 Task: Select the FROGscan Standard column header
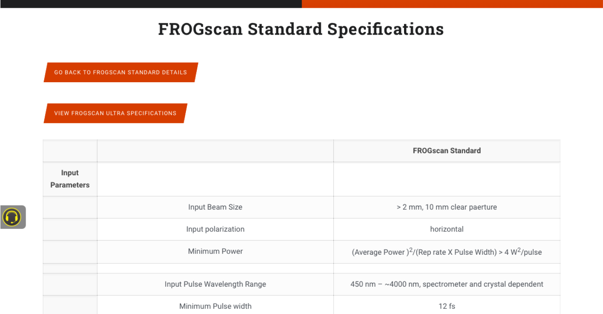(x=447, y=151)
